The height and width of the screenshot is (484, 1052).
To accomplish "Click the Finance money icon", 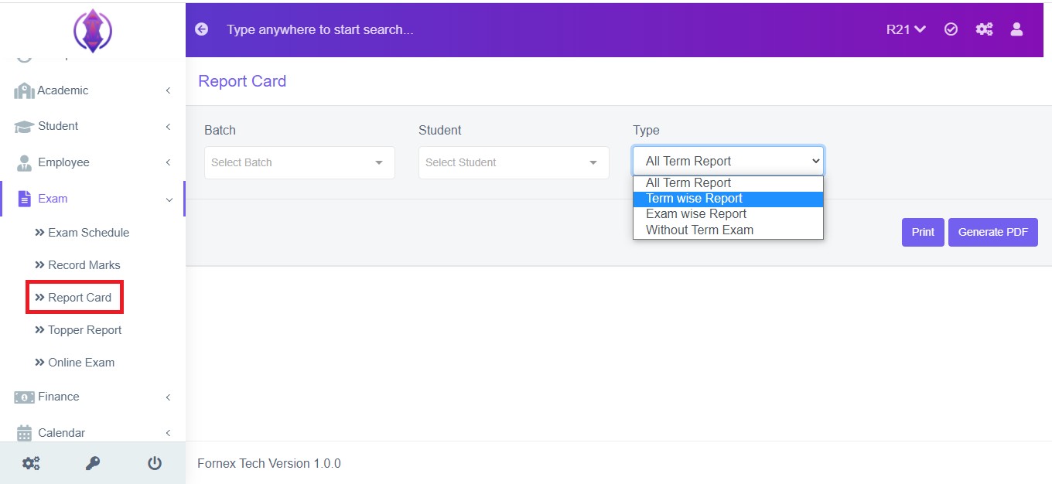I will [x=24, y=397].
